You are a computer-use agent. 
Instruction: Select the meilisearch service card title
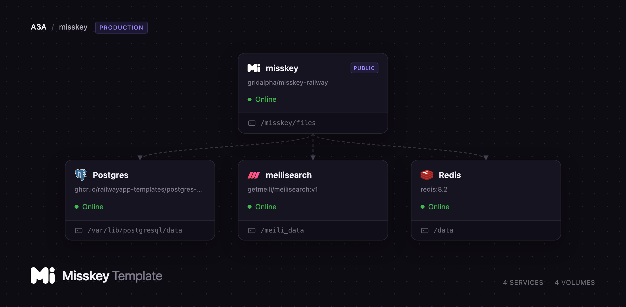tap(289, 175)
